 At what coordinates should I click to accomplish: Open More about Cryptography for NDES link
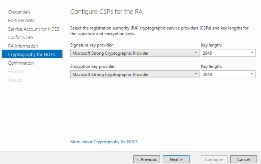point(104,142)
